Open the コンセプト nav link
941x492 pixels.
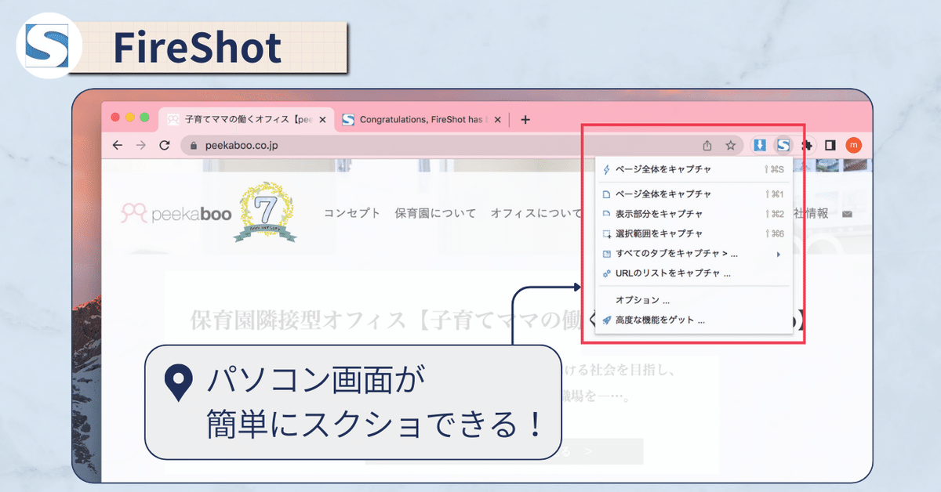pyautogui.click(x=352, y=213)
